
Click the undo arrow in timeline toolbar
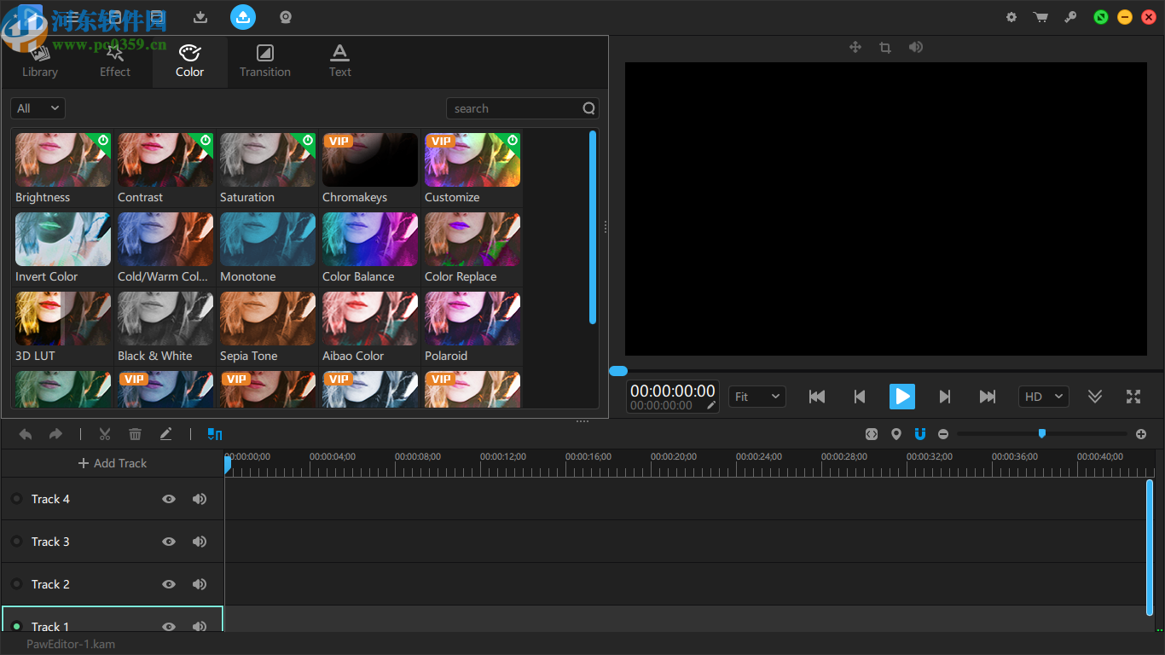click(x=26, y=434)
